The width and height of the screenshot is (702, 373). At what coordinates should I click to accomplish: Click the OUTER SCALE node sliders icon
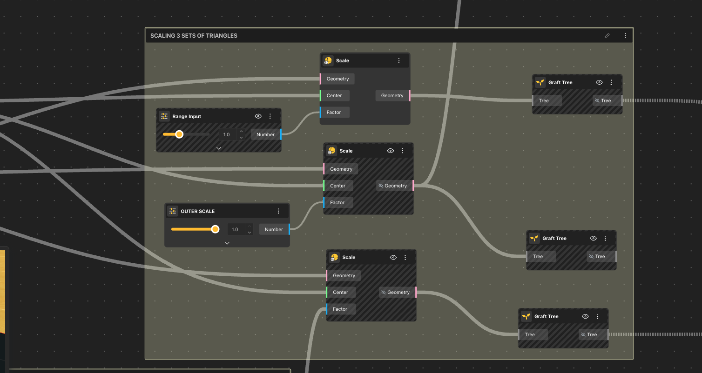coord(173,211)
